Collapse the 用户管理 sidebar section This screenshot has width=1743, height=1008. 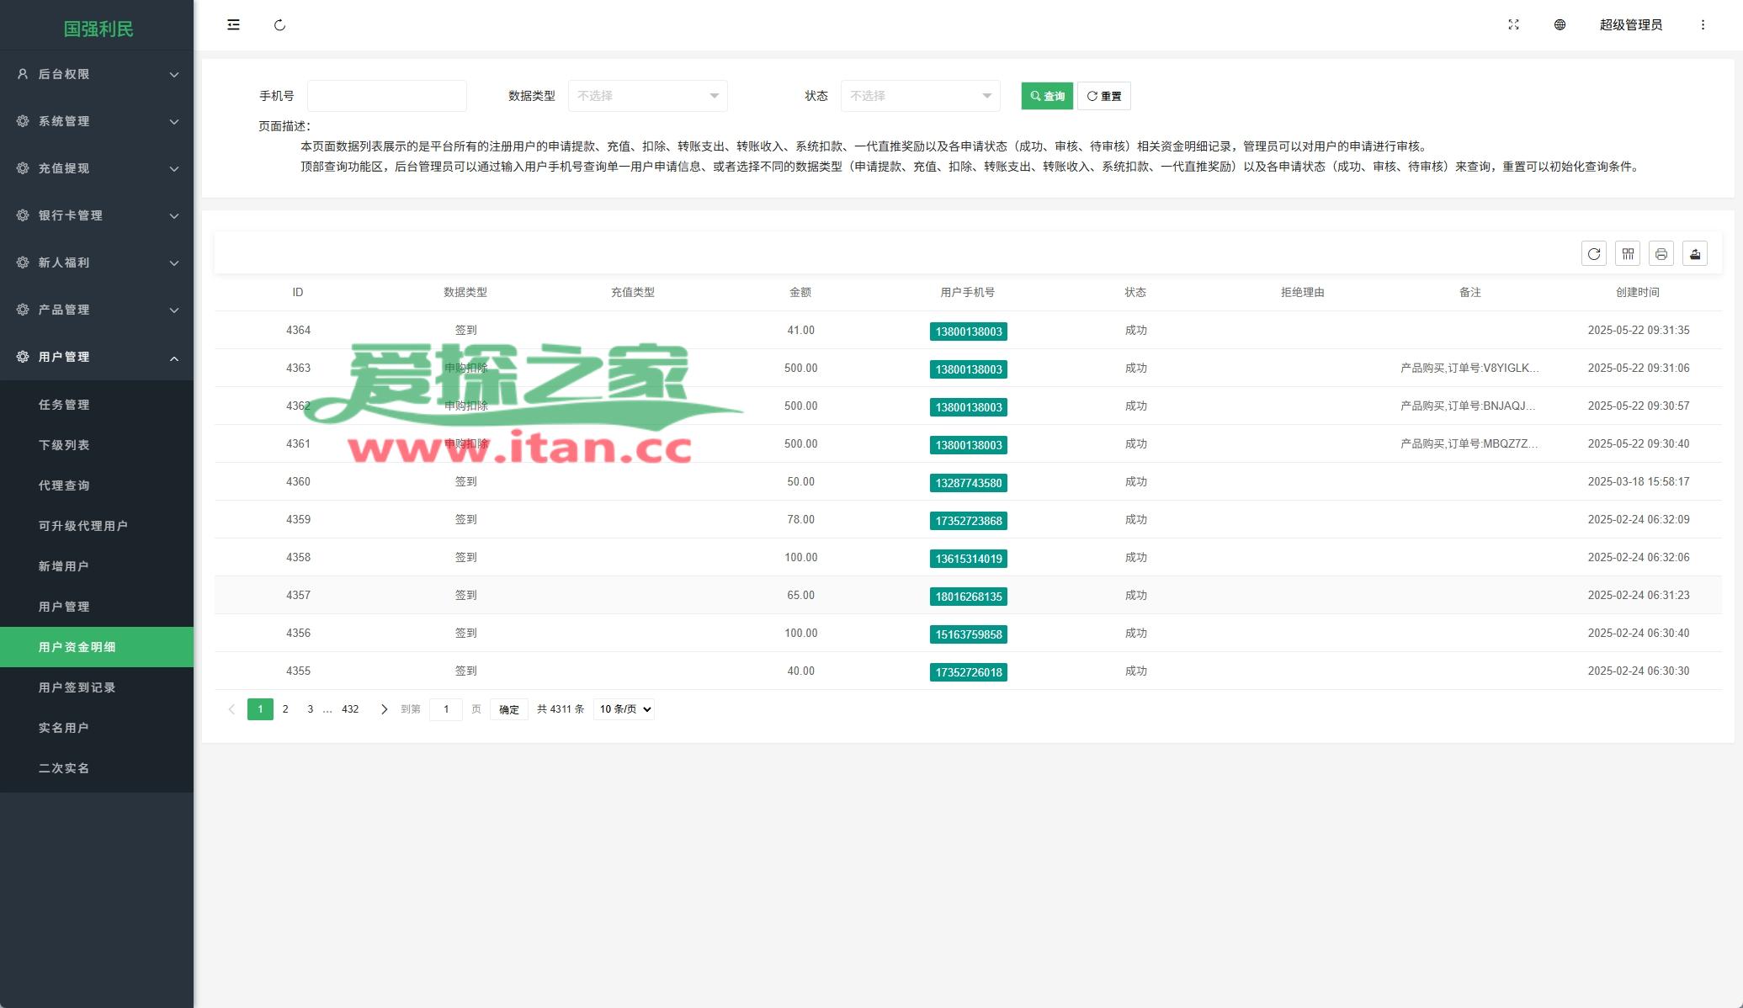click(x=97, y=357)
